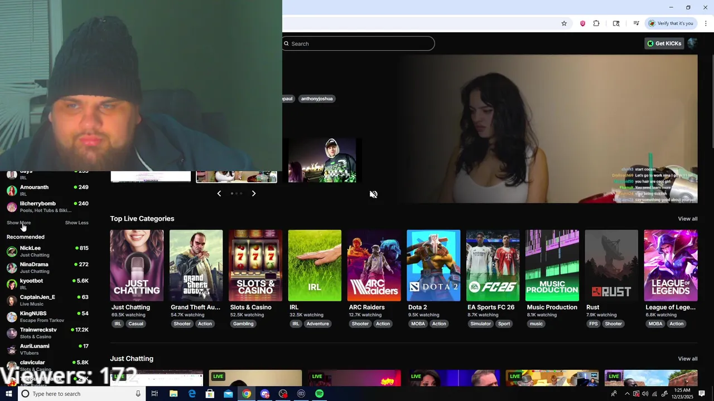This screenshot has width=714, height=401.
Task: Open the ARC Raiders category card
Action: tap(374, 266)
